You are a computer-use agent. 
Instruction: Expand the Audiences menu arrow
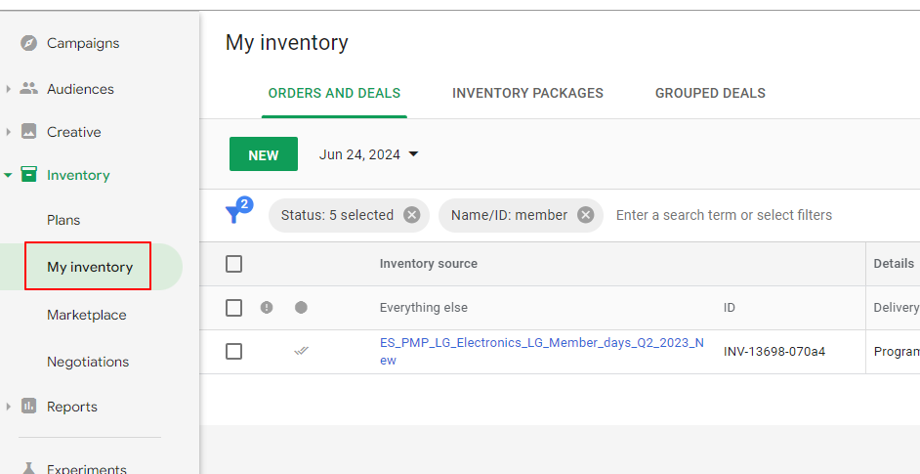pos(9,89)
